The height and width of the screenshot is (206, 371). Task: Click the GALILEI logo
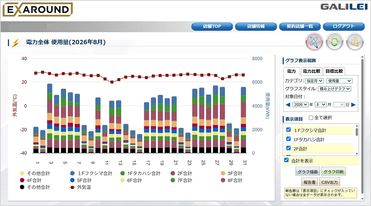click(344, 7)
